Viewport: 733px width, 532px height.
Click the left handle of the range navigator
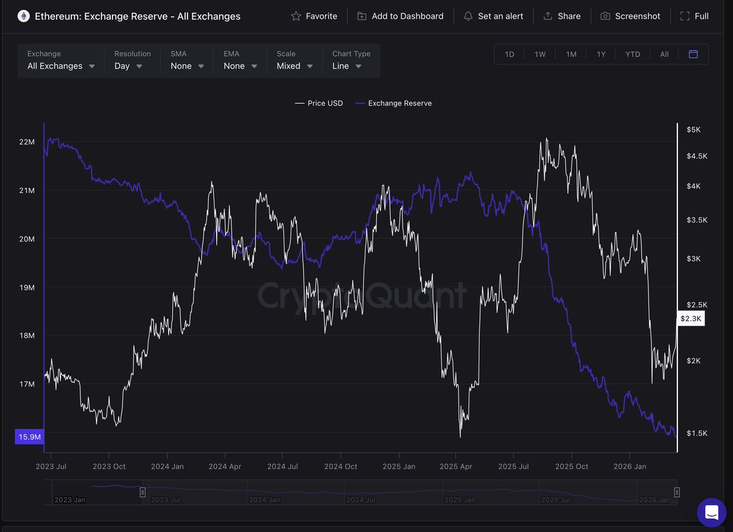pos(142,492)
